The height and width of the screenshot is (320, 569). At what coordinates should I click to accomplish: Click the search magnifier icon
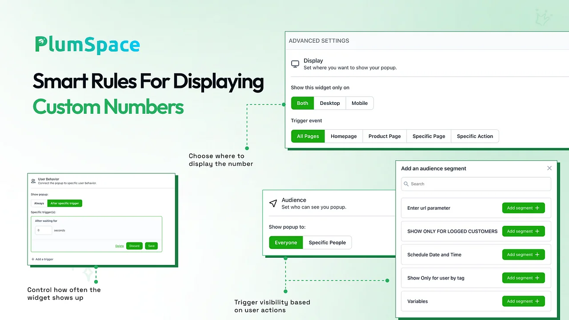pos(406,184)
